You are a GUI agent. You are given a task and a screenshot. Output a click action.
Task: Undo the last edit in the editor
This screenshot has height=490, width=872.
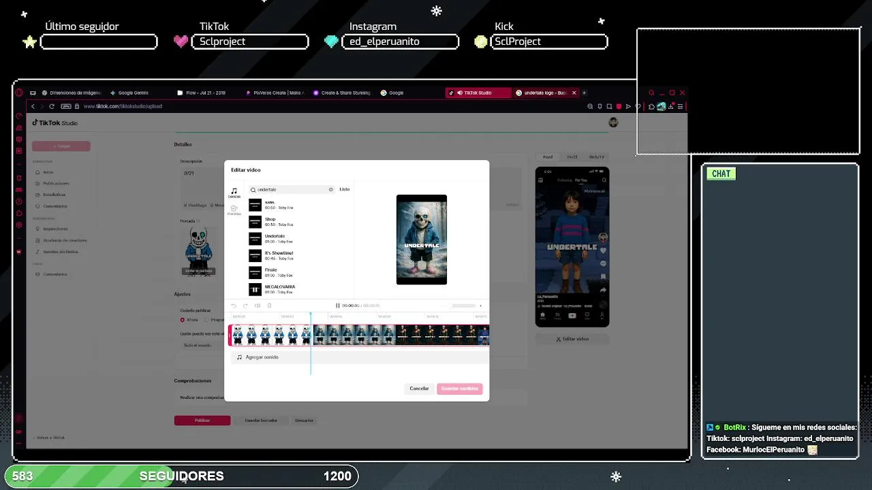pyautogui.click(x=234, y=306)
